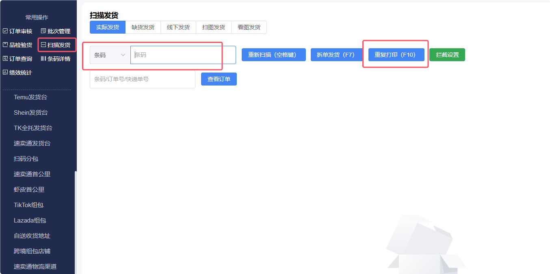Click the 重新扫描（空格键）button

point(274,55)
